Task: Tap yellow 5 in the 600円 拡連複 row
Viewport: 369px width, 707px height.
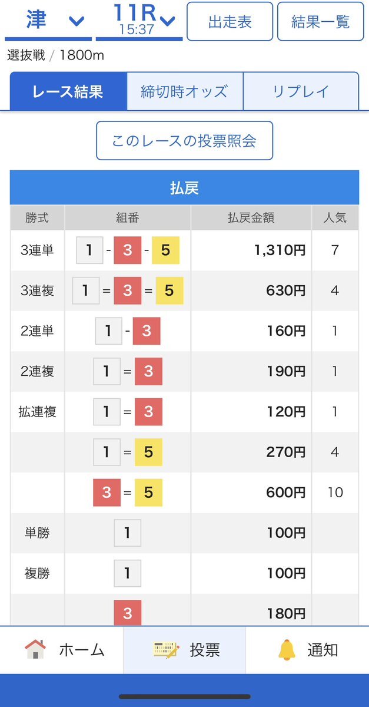Action: [x=148, y=492]
